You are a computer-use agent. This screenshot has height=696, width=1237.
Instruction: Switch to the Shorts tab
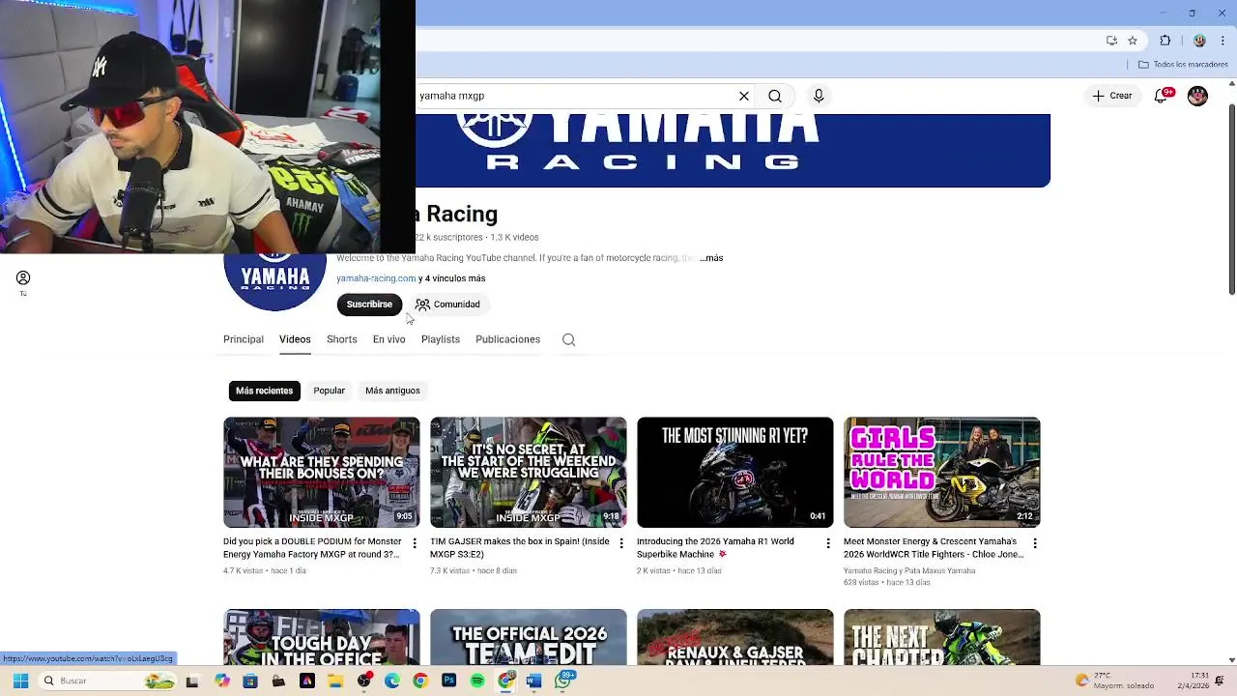(x=341, y=339)
